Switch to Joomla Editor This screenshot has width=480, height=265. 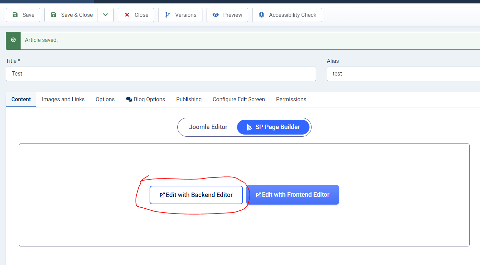208,127
